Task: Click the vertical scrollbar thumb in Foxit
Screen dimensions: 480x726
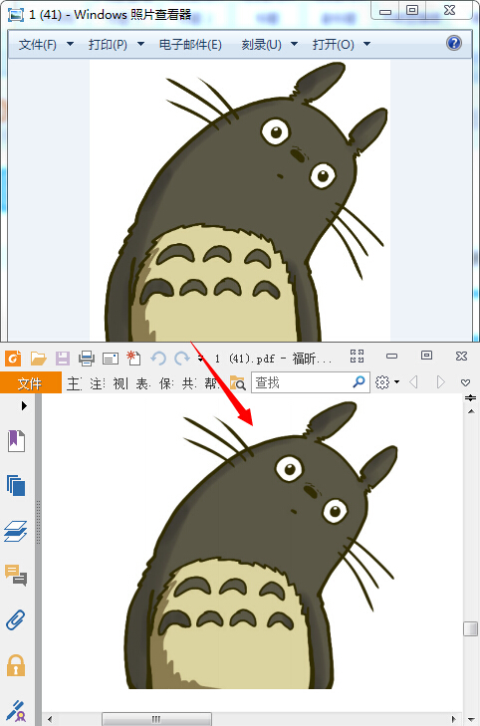Action: pyautogui.click(x=471, y=629)
